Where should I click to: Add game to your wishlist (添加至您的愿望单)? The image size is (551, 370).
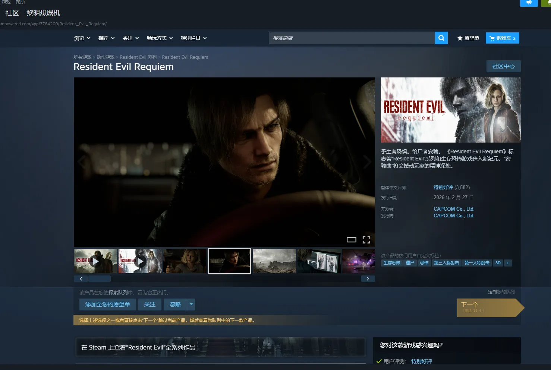[107, 304]
